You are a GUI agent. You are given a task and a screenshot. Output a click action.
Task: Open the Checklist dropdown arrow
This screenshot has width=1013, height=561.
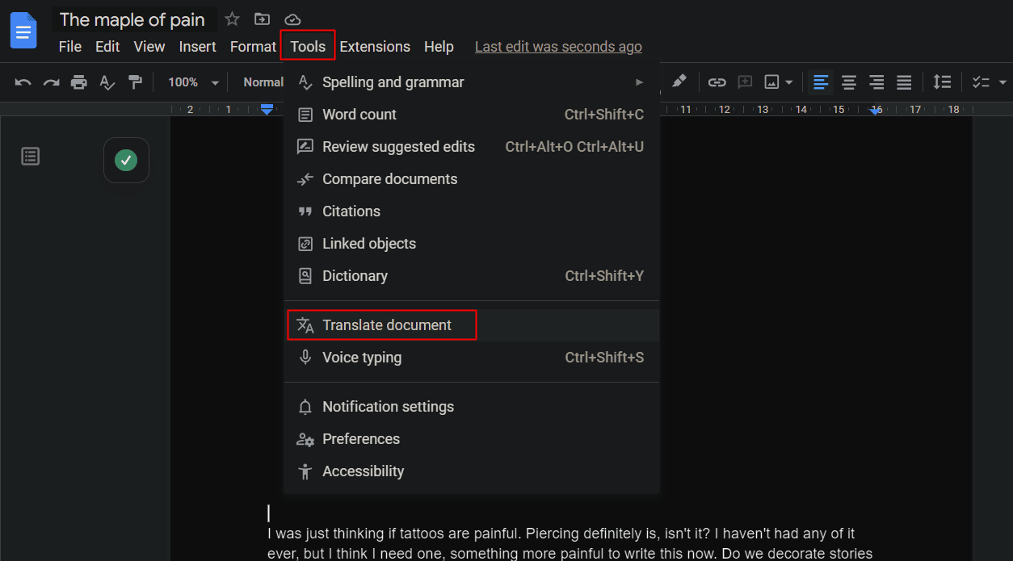[x=1002, y=82]
